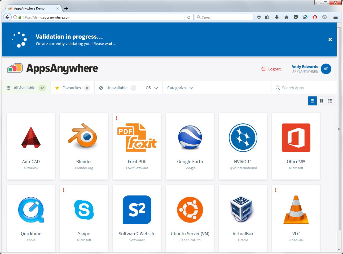The image size is (343, 254).
Task: Click the browser Search box
Action: (224, 17)
